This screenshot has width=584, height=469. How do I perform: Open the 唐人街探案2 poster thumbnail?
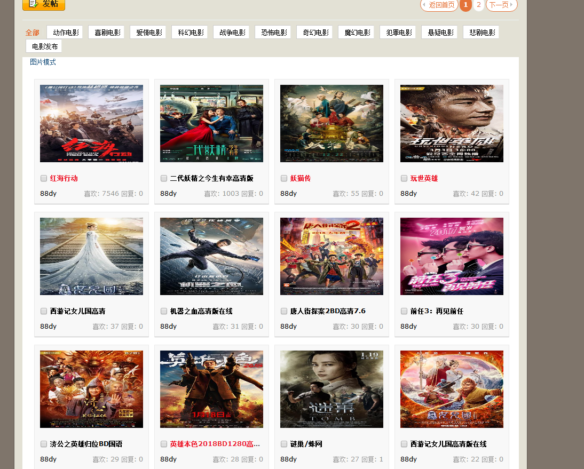(332, 257)
